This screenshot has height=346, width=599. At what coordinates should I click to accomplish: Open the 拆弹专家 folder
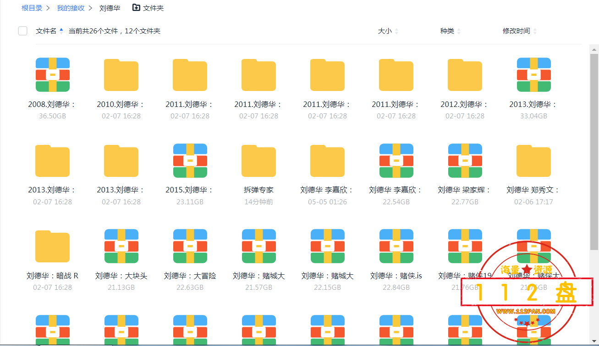(258, 160)
